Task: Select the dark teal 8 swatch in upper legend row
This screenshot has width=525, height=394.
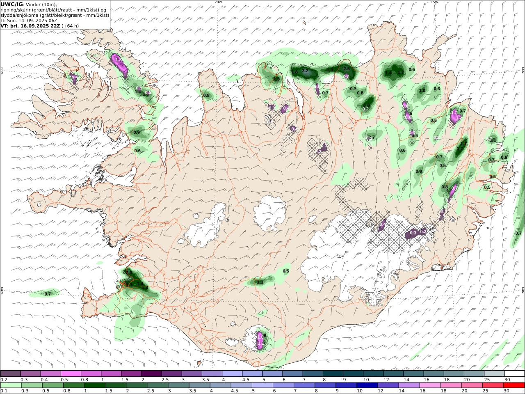Action: pyautogui.click(x=333, y=374)
